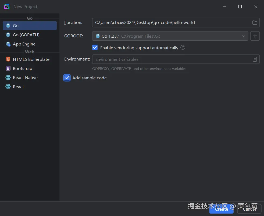Viewport: 264px width, 216px height.
Task: Click the GOPROXY, GOPRIVATE hint text
Action: click(139, 69)
